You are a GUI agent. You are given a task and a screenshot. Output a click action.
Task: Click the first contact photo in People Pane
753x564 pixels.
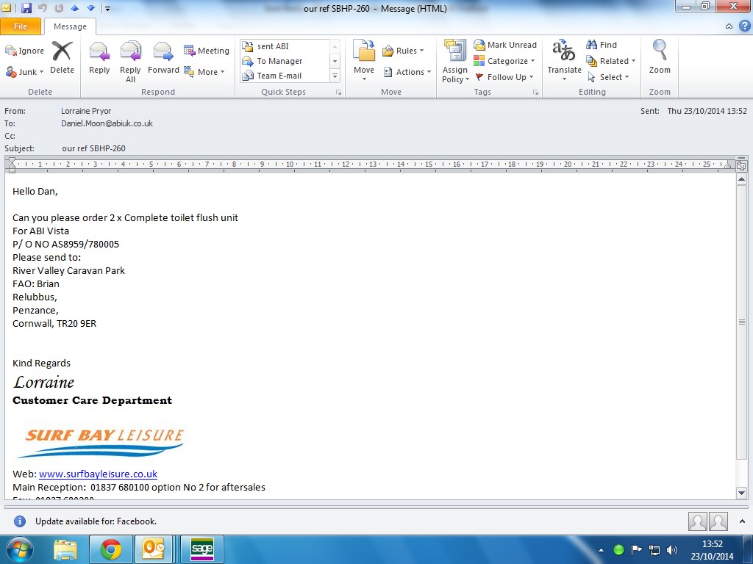pos(697,521)
